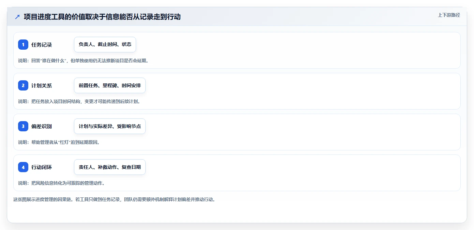Viewport: 474px width, 230px height.
Task: Select the 前置任务、里程碑、时间安排 chip
Action: (x=110, y=85)
